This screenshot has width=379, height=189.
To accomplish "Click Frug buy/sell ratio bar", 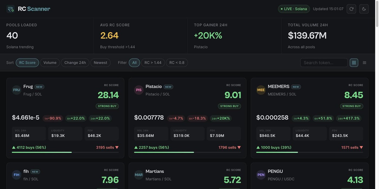I will (x=65, y=152).
